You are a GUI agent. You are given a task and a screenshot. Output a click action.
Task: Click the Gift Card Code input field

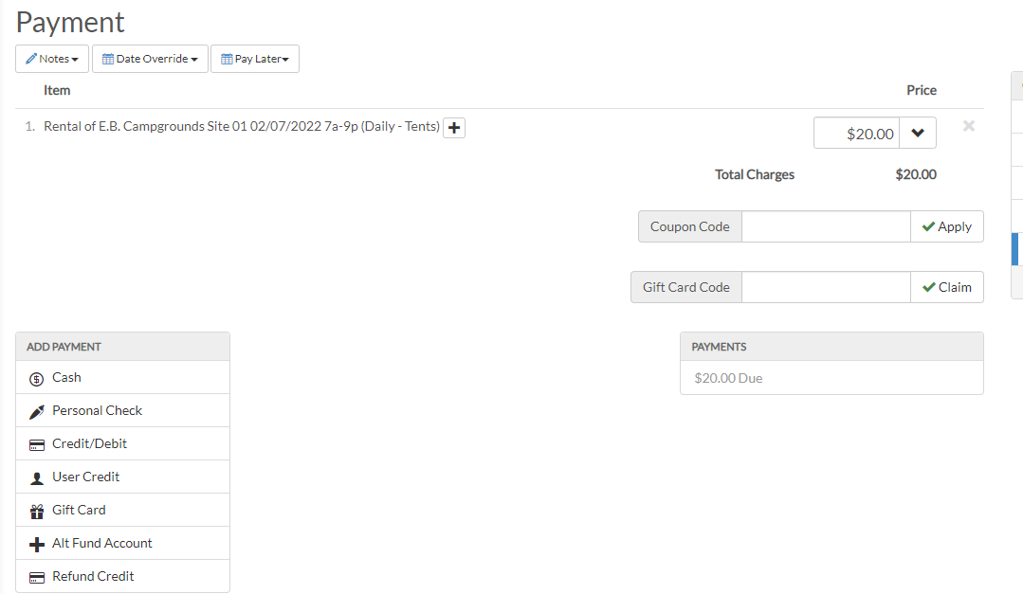(x=826, y=287)
